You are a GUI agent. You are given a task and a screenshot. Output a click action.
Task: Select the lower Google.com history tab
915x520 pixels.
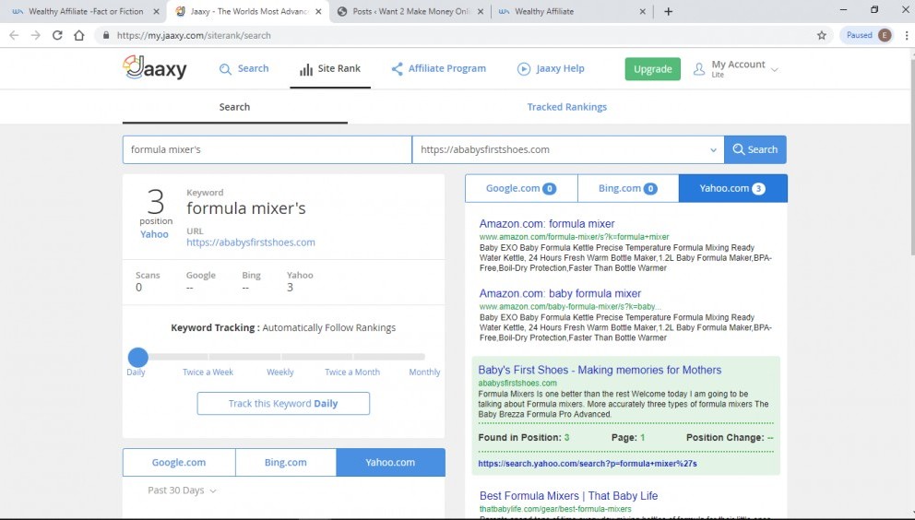[179, 462]
